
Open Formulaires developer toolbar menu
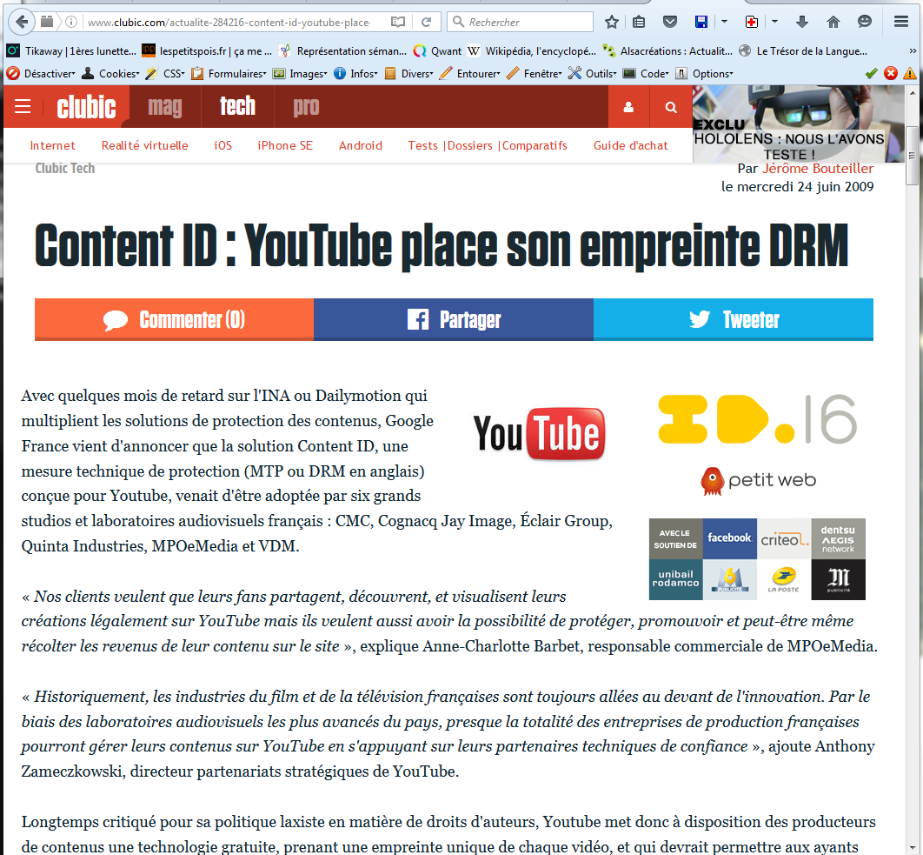229,74
